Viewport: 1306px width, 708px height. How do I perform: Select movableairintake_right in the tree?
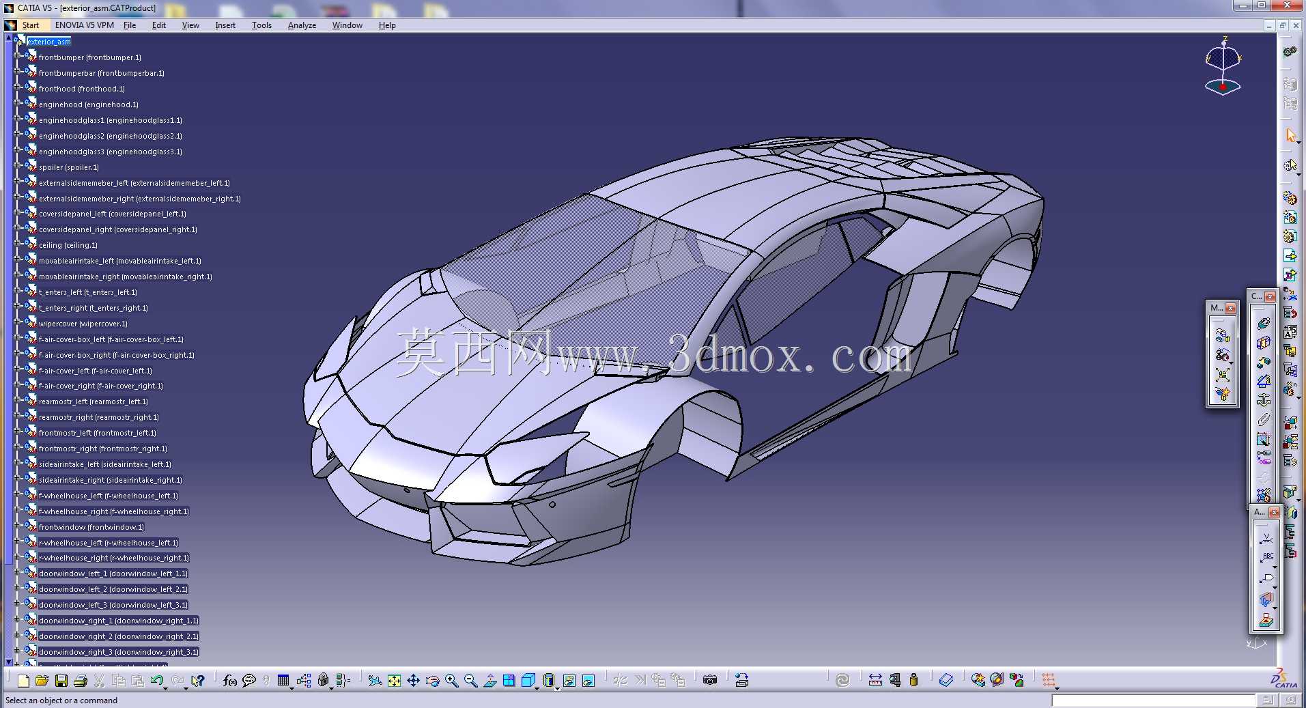(125, 277)
